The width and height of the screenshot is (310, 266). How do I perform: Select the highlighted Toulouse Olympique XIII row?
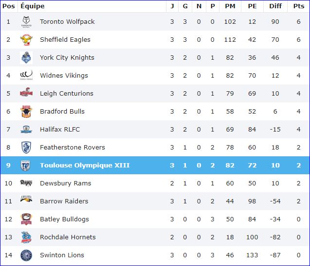[x=155, y=166]
